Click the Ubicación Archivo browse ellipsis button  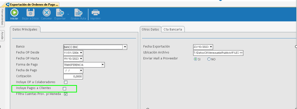(241, 53)
